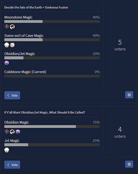Click the Jet Magic option label
138x174 pixels.
tap(12, 141)
